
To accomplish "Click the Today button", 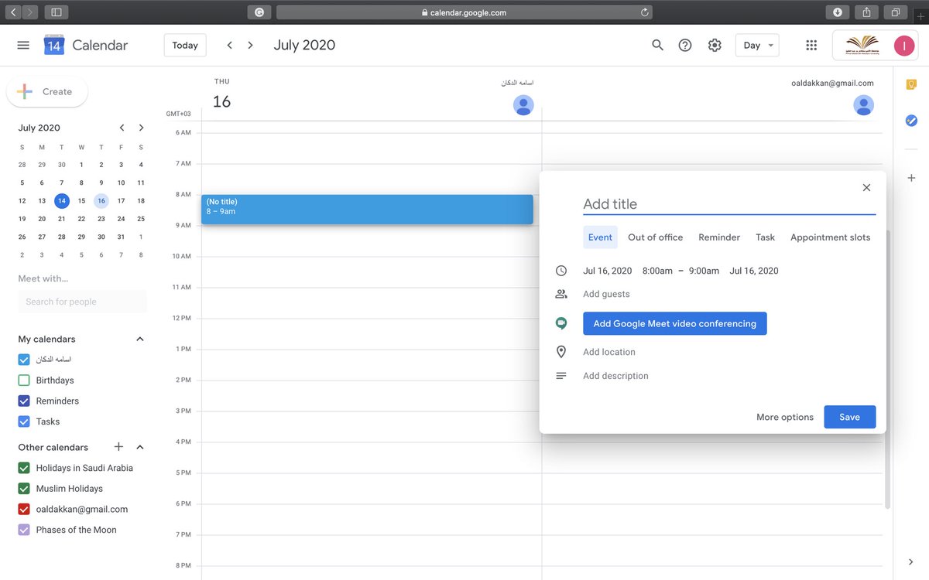I will click(x=185, y=45).
